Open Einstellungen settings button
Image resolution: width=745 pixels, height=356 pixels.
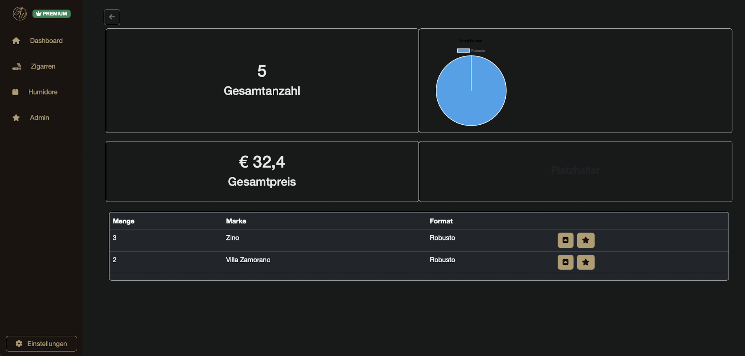coord(41,344)
